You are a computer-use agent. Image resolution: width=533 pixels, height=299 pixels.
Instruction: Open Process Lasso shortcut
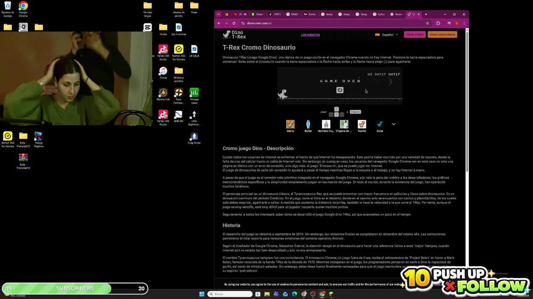pyautogui.click(x=194, y=96)
